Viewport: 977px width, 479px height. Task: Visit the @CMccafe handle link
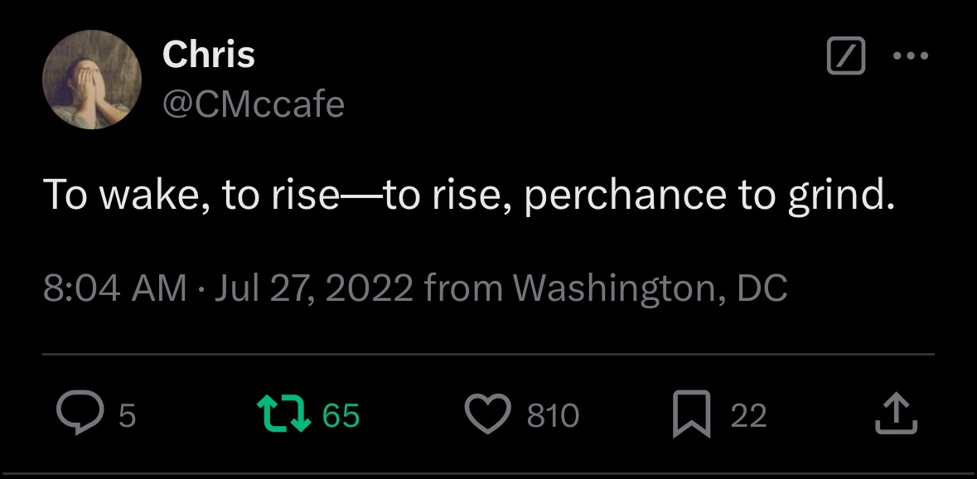click(x=254, y=103)
